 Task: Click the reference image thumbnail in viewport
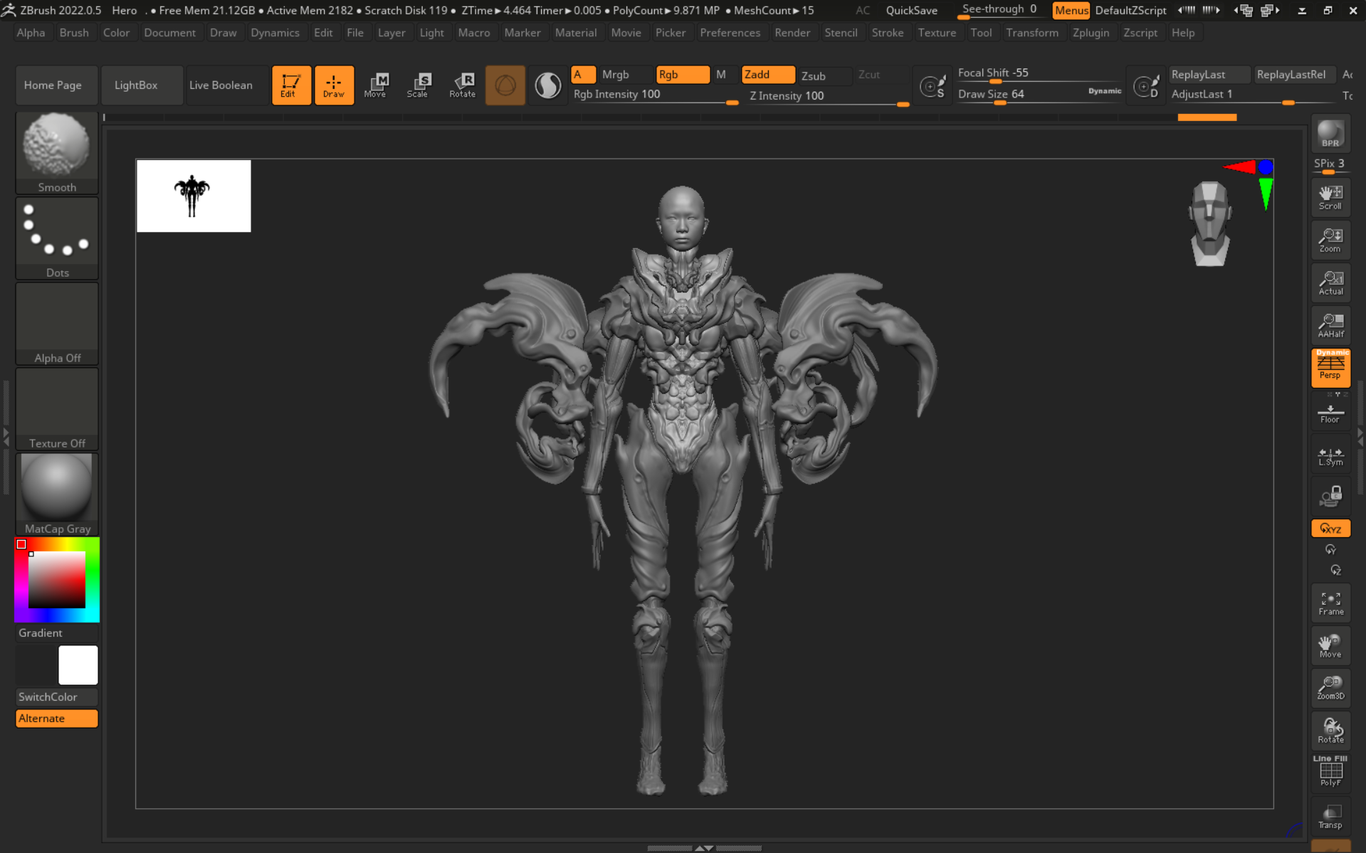[x=194, y=196]
